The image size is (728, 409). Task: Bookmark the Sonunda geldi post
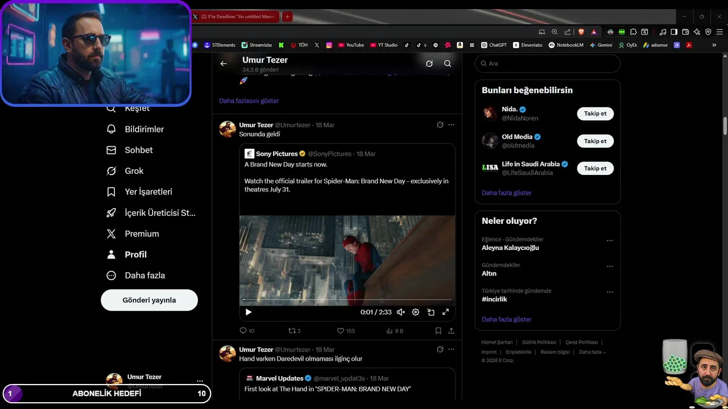[438, 331]
